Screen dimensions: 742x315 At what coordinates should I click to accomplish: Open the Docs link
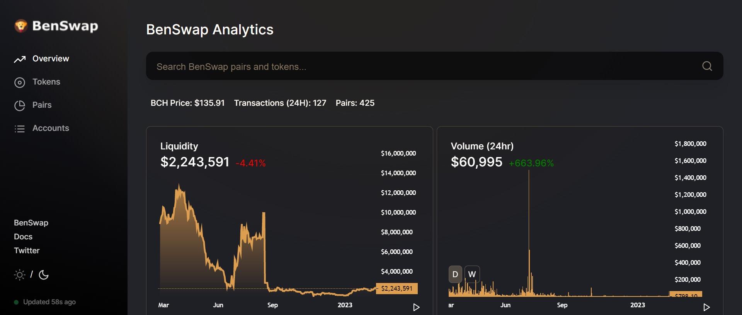coord(23,237)
